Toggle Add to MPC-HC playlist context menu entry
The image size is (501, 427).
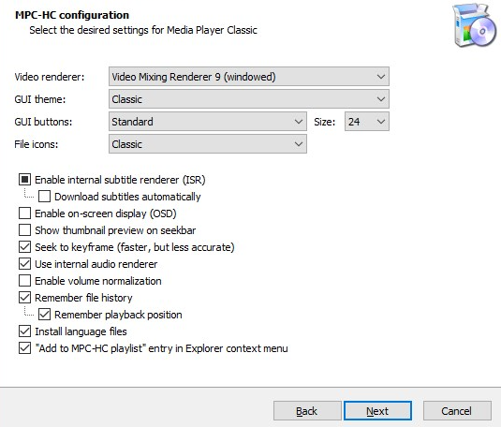24,348
